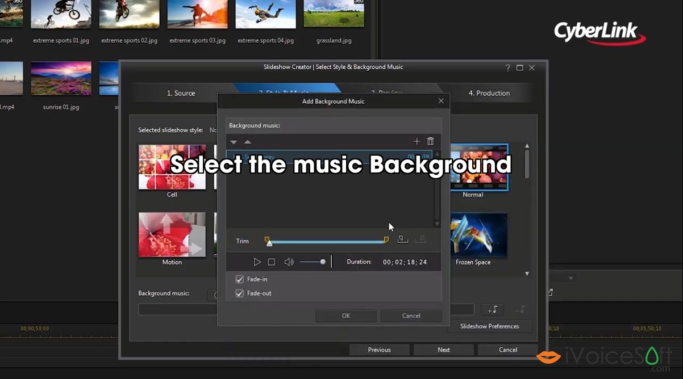This screenshot has height=379, width=683.
Task: Choose the Cell slideshow style
Action: coord(172,167)
